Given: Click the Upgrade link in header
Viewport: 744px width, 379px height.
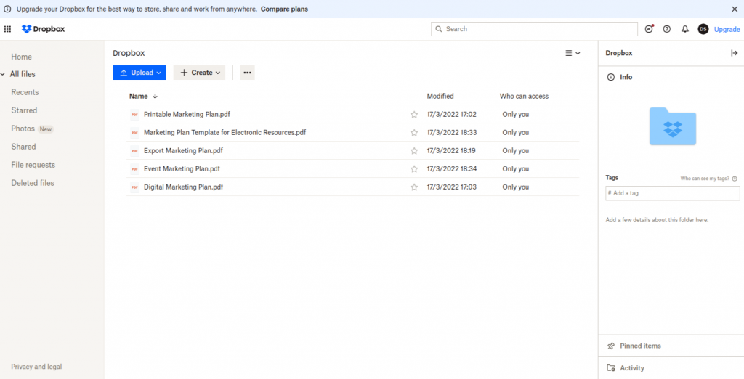Looking at the screenshot, I should [x=727, y=29].
